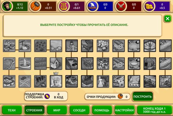
Task: Click the crossed swords army icon
Action: pos(121,6)
